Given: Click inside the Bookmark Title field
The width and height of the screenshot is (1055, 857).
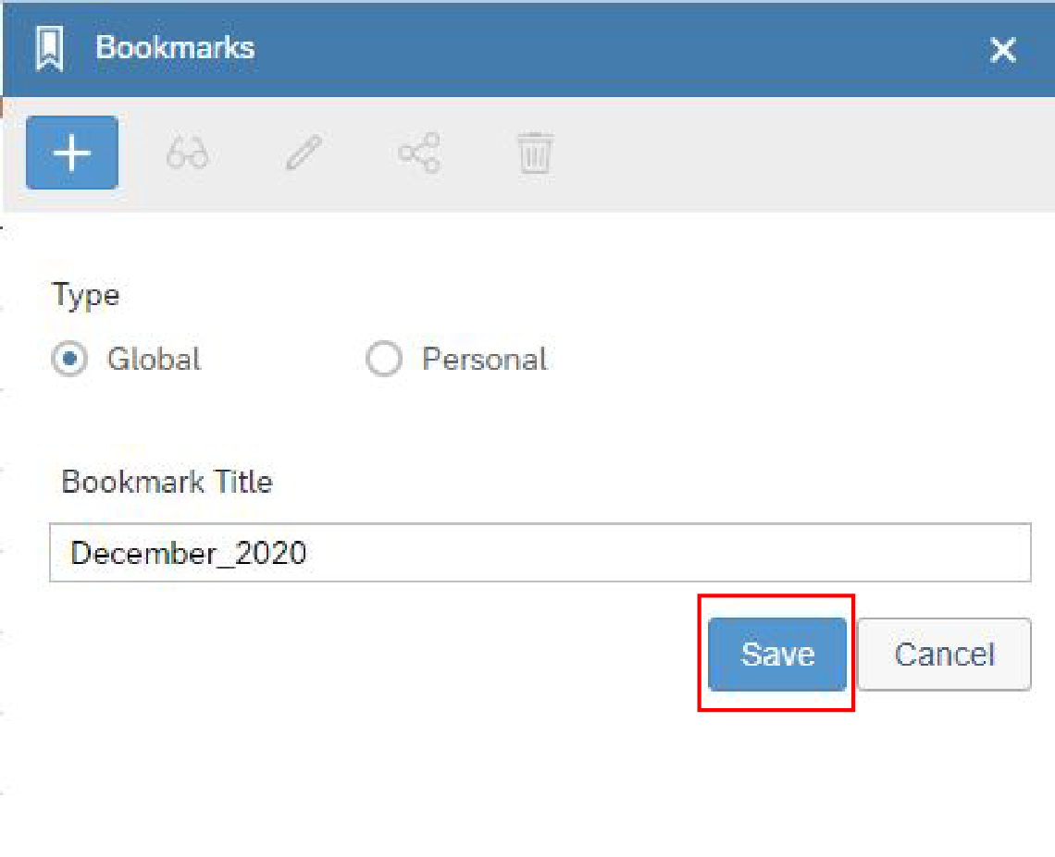Looking at the screenshot, I should (541, 552).
